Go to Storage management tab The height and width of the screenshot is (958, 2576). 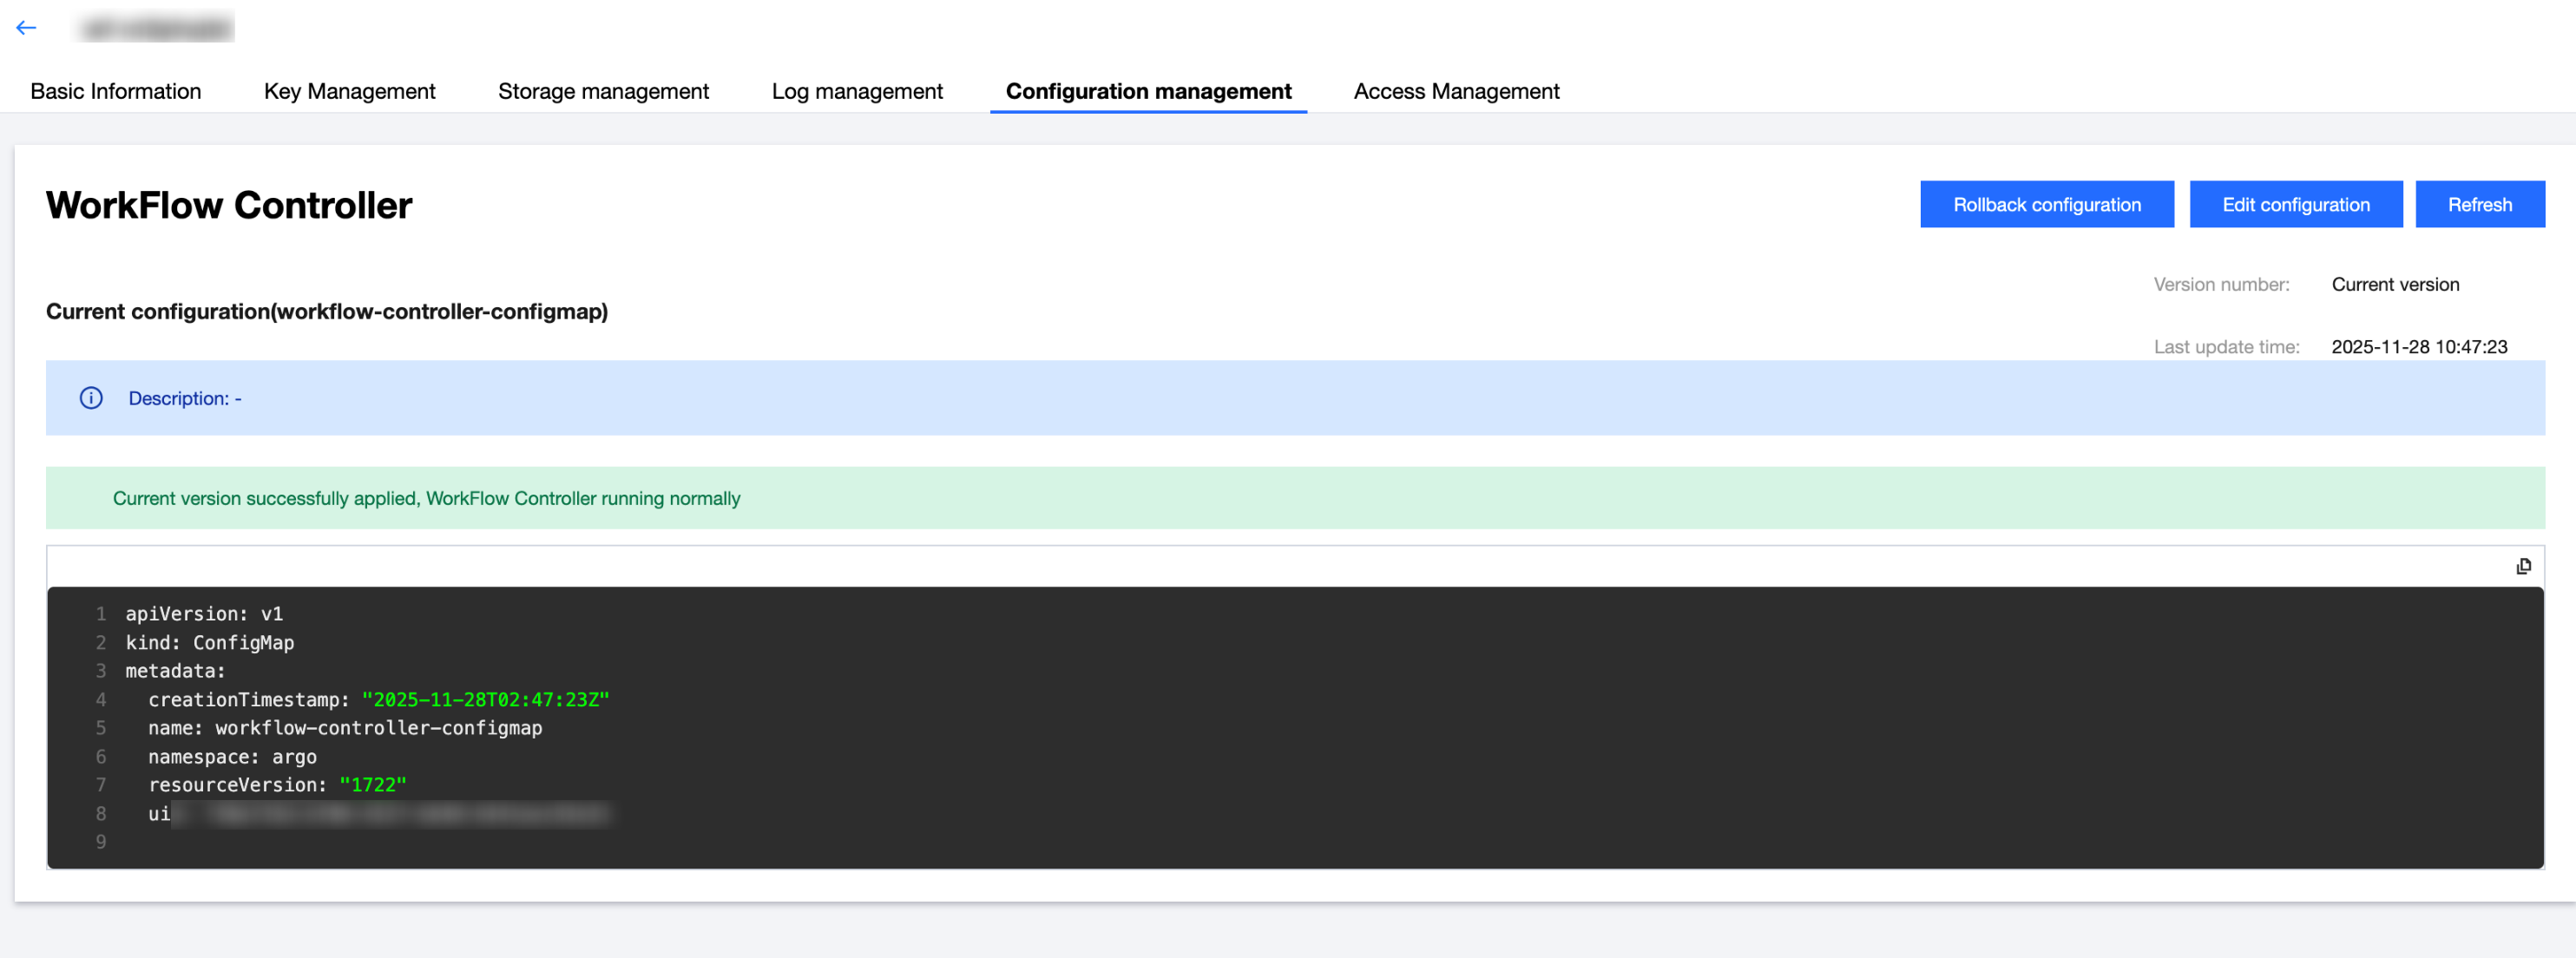coord(603,91)
